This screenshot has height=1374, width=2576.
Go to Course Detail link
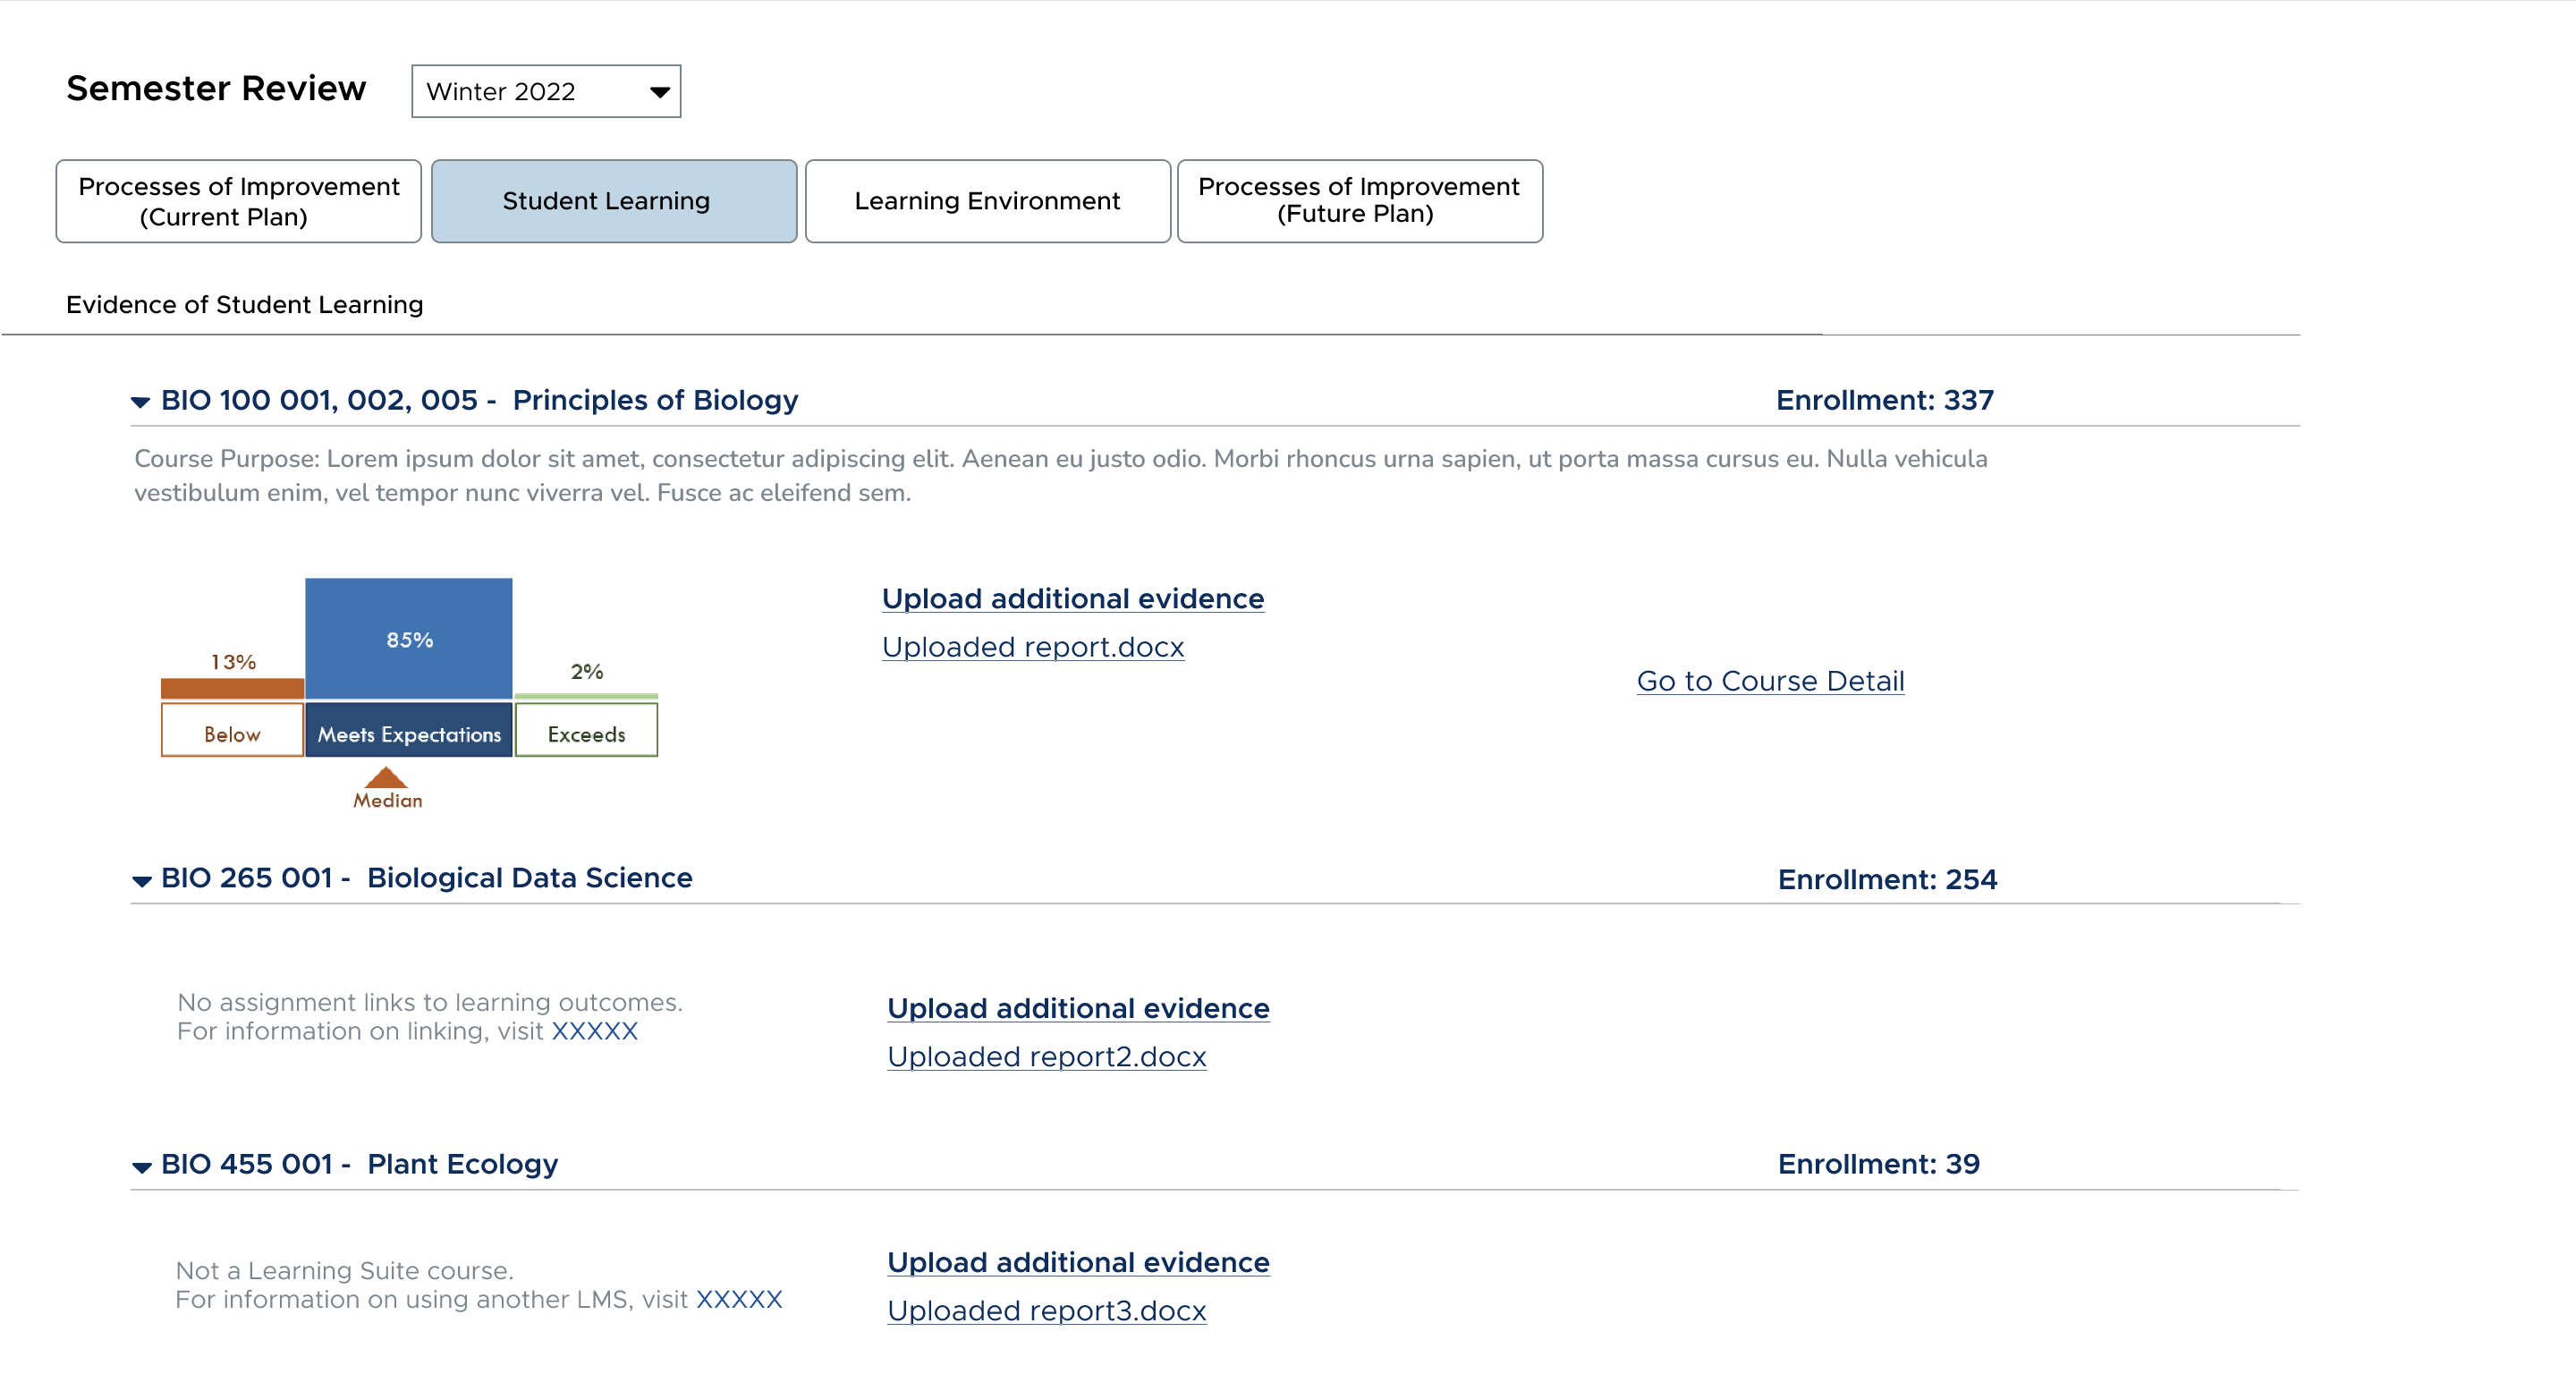(1770, 681)
